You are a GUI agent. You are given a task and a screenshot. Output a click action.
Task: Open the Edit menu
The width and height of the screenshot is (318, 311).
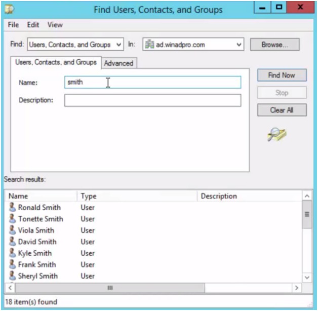(33, 25)
